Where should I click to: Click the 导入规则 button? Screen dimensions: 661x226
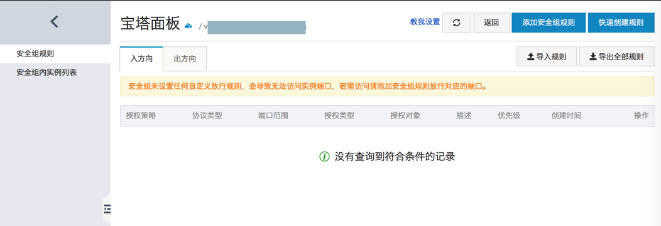[x=547, y=57]
